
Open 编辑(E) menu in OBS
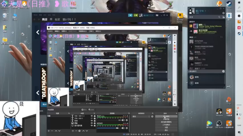57,31
